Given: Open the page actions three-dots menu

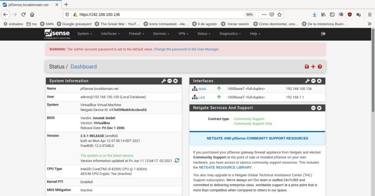Looking at the screenshot, I should 264,15.
